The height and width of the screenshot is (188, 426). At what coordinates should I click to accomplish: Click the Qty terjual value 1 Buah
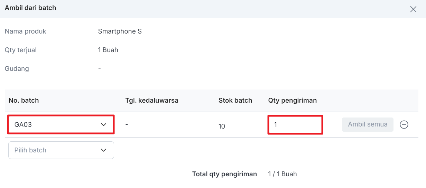[x=108, y=50]
